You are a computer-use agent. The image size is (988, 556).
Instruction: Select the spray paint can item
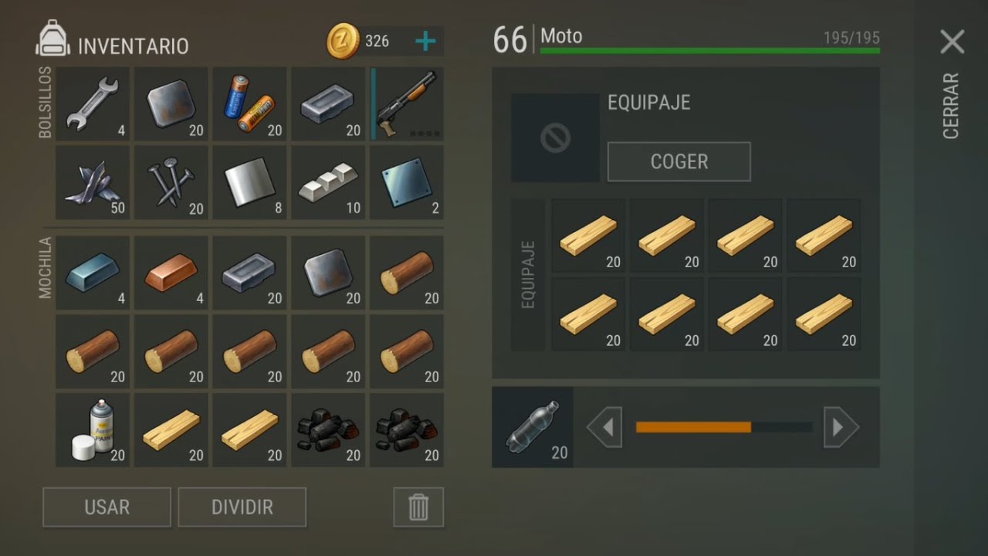93,430
